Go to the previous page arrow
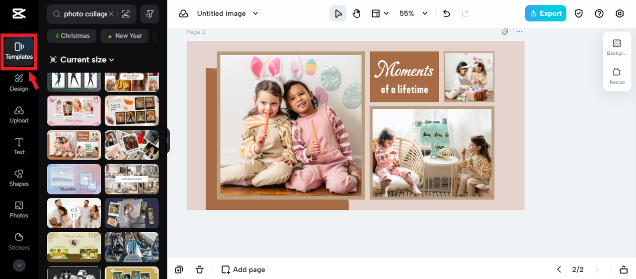The height and width of the screenshot is (279, 636). click(x=559, y=270)
